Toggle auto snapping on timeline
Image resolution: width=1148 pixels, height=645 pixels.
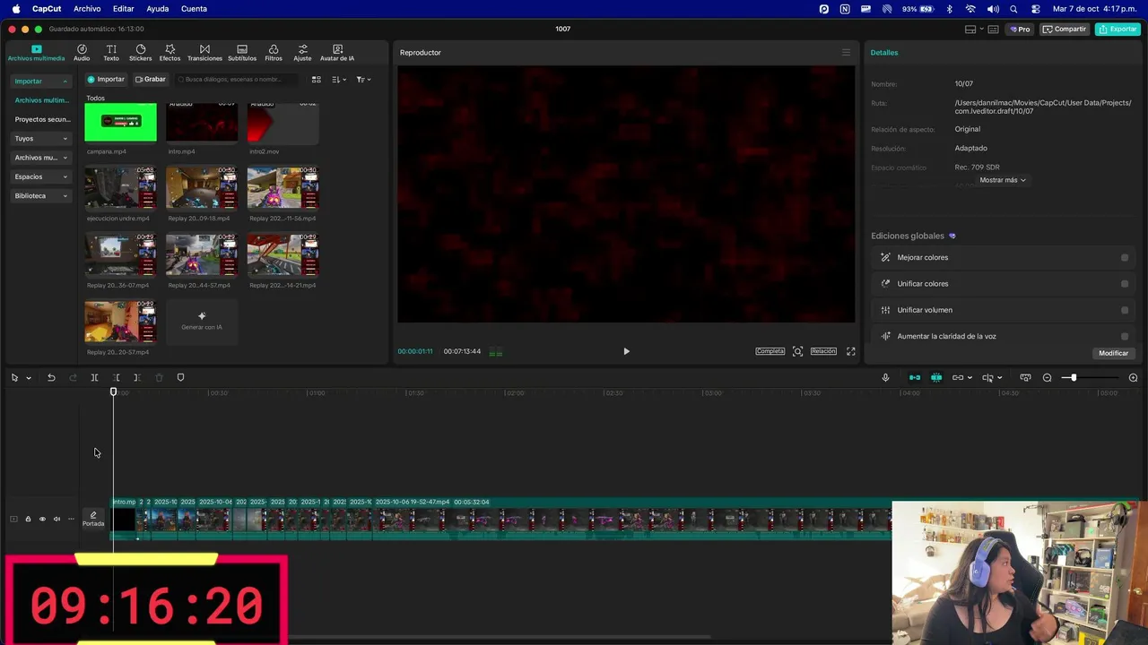point(936,378)
